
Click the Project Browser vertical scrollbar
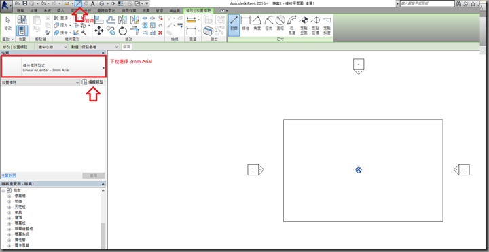click(x=103, y=236)
